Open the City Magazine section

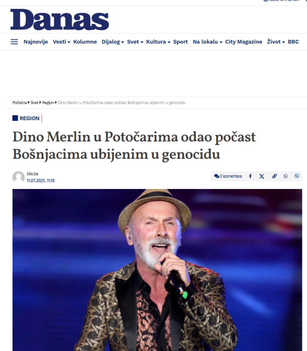tap(243, 42)
